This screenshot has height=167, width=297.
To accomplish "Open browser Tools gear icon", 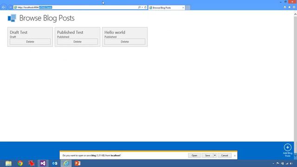I will pyautogui.click(x=294, y=7).
